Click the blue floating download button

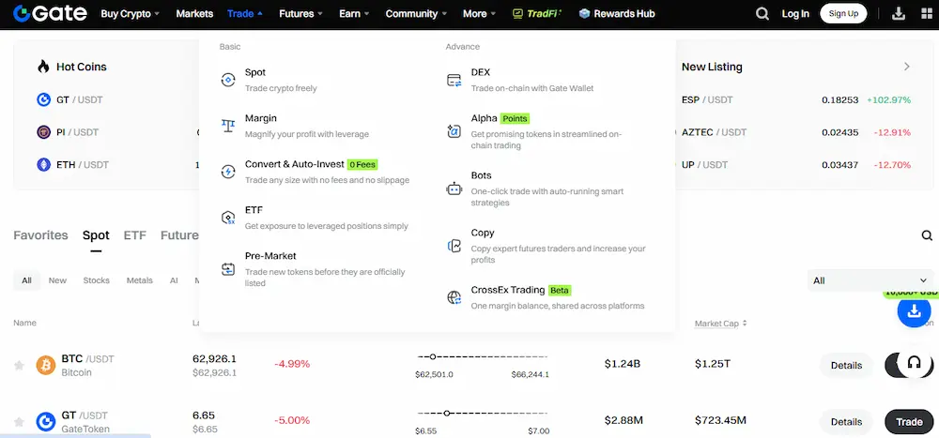(914, 311)
